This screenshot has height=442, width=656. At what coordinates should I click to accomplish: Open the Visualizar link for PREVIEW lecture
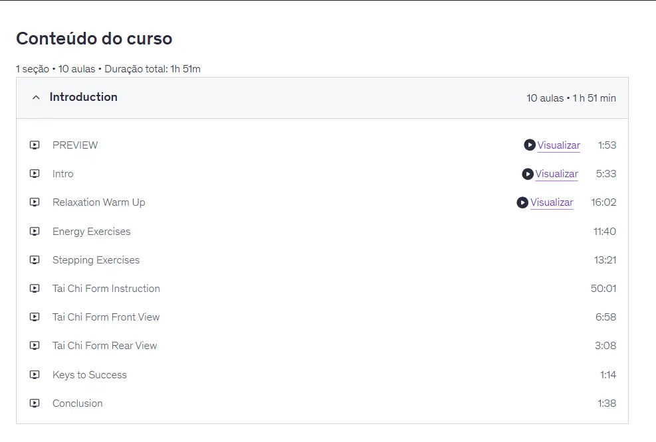tap(558, 145)
